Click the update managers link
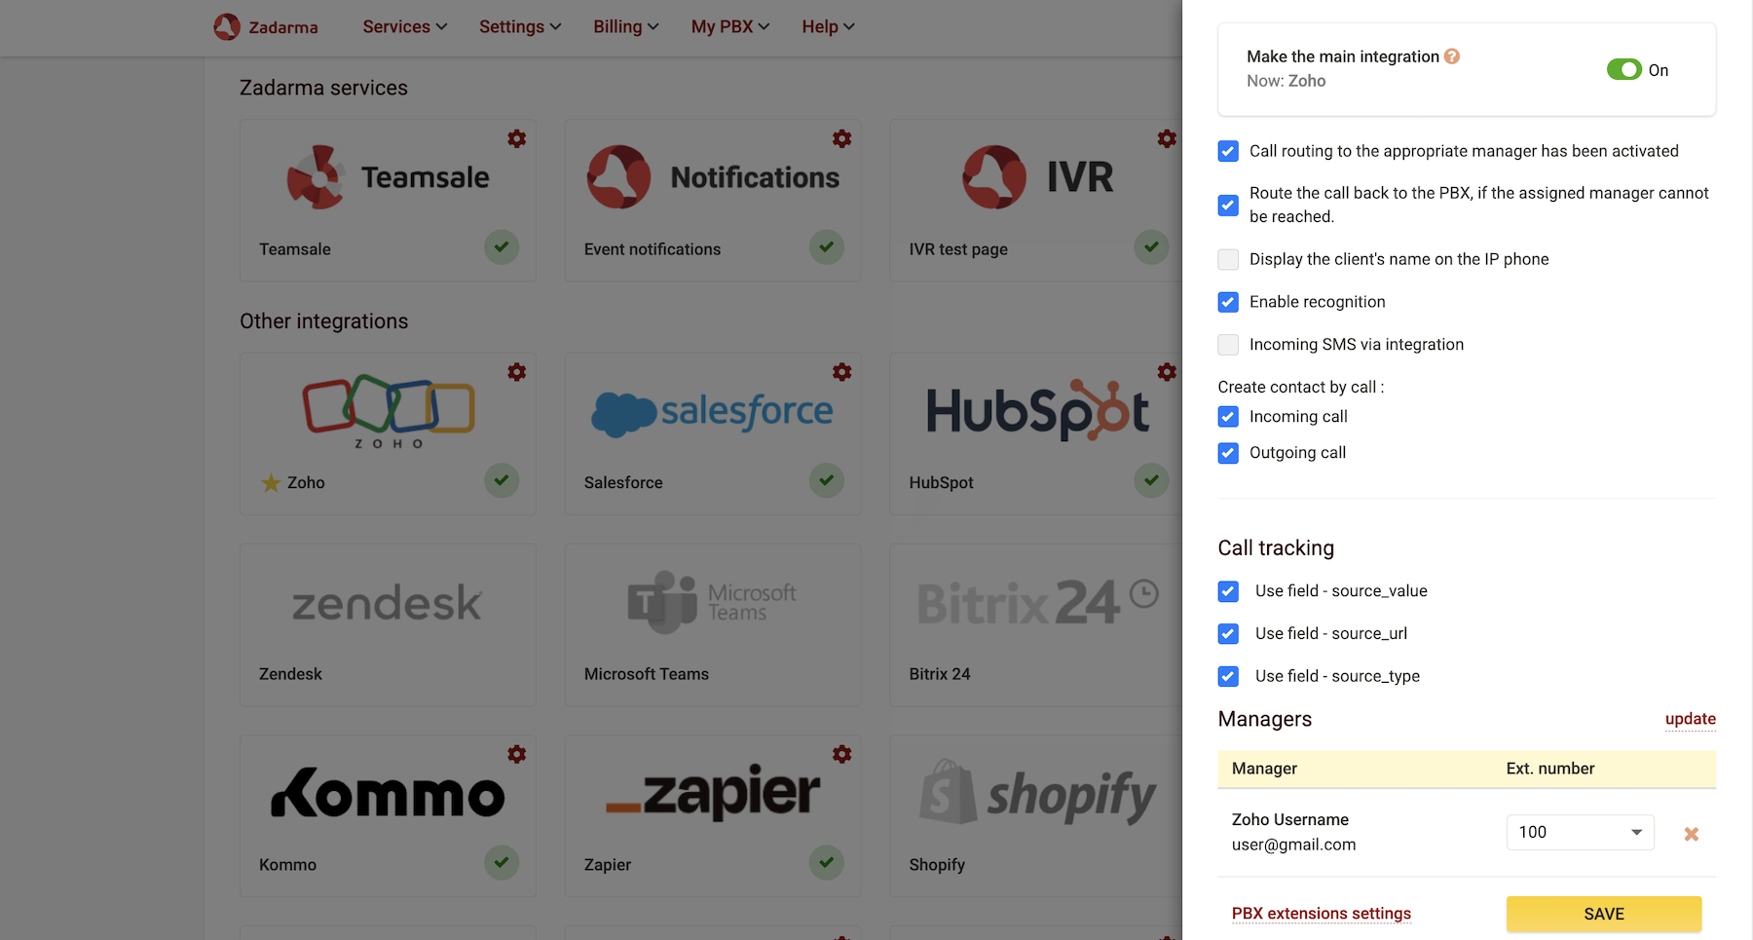The image size is (1753, 940). (1691, 719)
